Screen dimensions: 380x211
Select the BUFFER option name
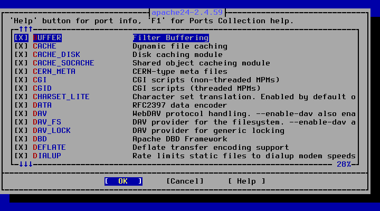pyautogui.click(x=47, y=38)
